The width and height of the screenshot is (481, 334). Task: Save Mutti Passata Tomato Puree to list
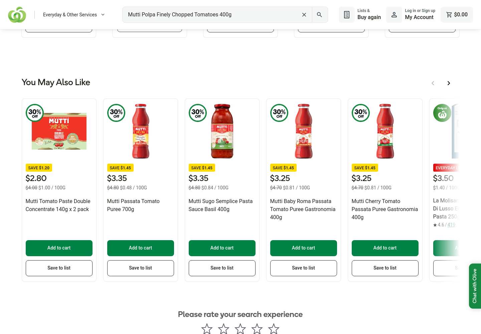(x=141, y=268)
